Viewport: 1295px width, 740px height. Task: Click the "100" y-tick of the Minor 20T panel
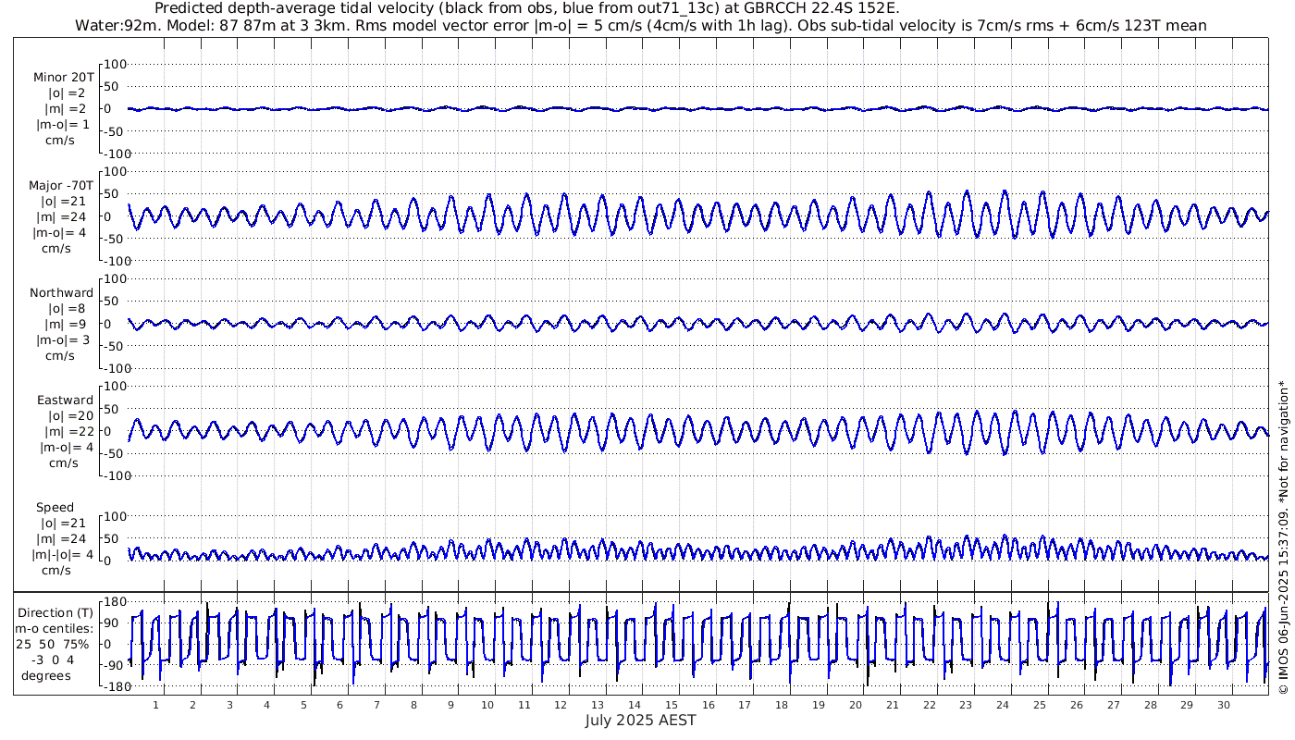(114, 64)
